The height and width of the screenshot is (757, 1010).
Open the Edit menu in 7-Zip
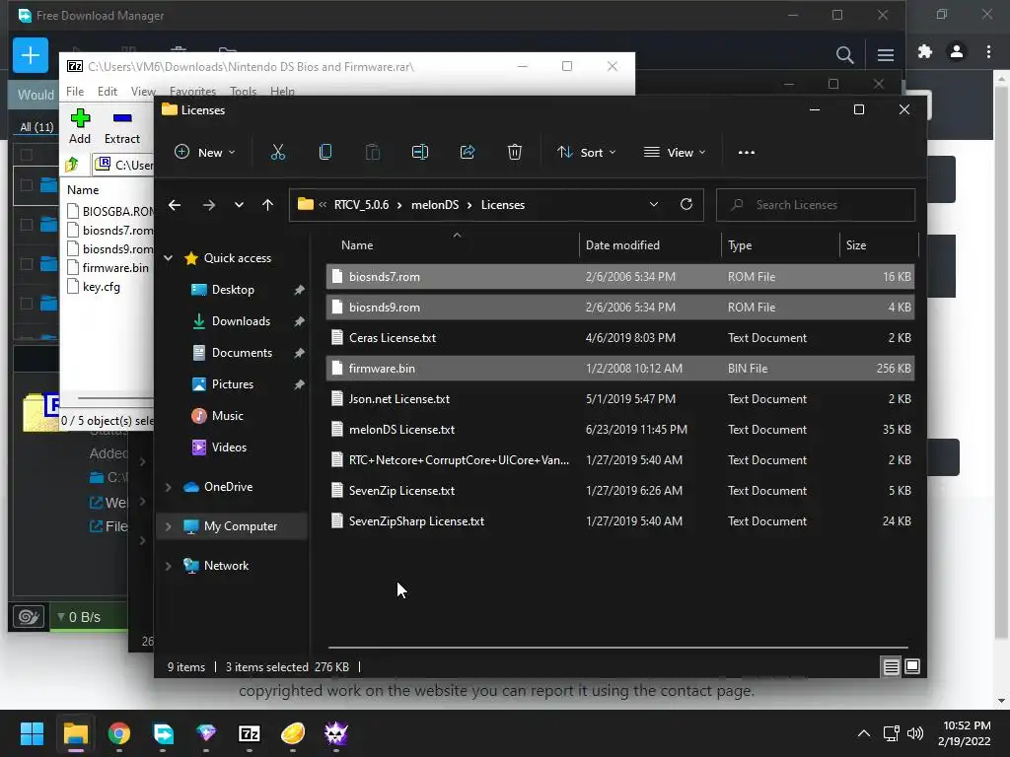click(107, 92)
